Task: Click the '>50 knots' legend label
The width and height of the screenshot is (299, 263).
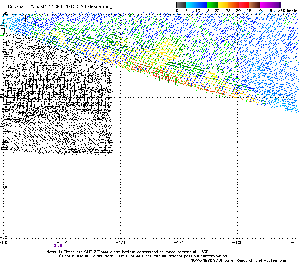Action: (287, 11)
